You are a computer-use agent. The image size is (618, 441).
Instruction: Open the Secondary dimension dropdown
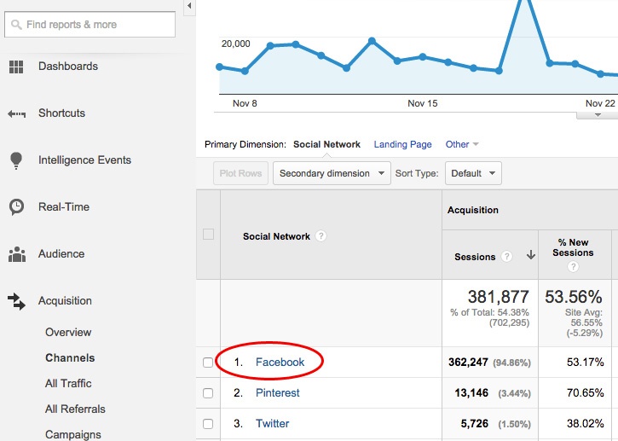click(331, 173)
